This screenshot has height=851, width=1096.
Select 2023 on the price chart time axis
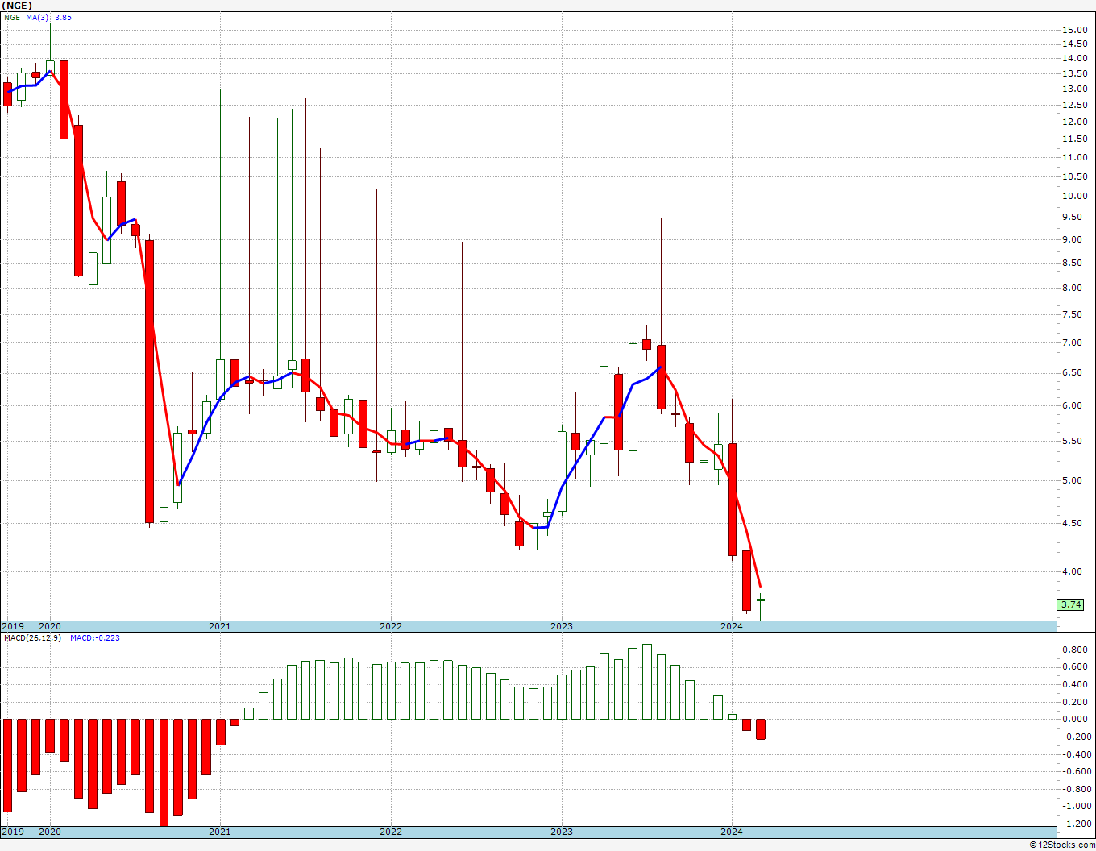(x=562, y=626)
